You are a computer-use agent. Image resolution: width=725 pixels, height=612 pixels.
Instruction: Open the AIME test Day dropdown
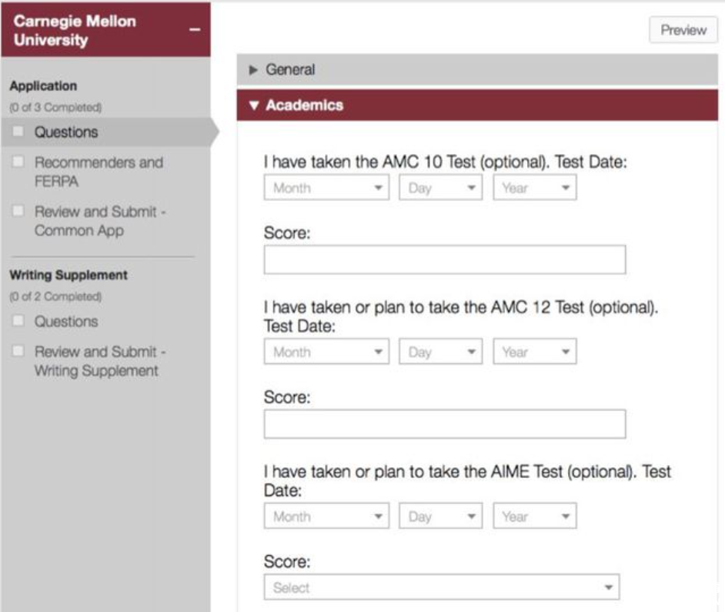(441, 516)
